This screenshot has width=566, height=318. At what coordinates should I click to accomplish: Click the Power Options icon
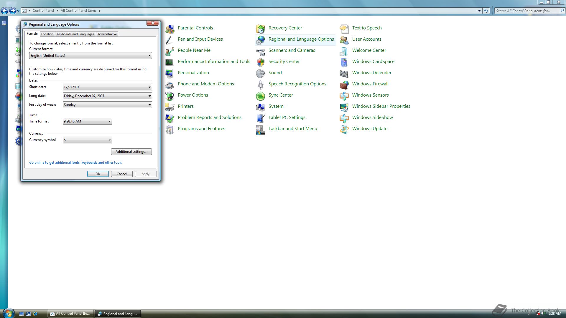(x=170, y=96)
